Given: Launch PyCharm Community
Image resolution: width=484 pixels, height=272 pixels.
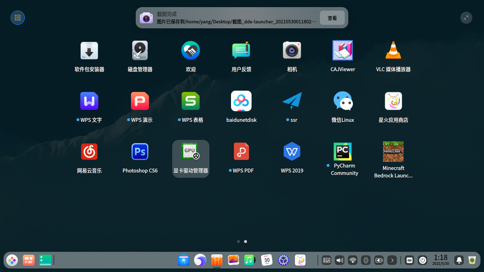Looking at the screenshot, I should coord(343,152).
